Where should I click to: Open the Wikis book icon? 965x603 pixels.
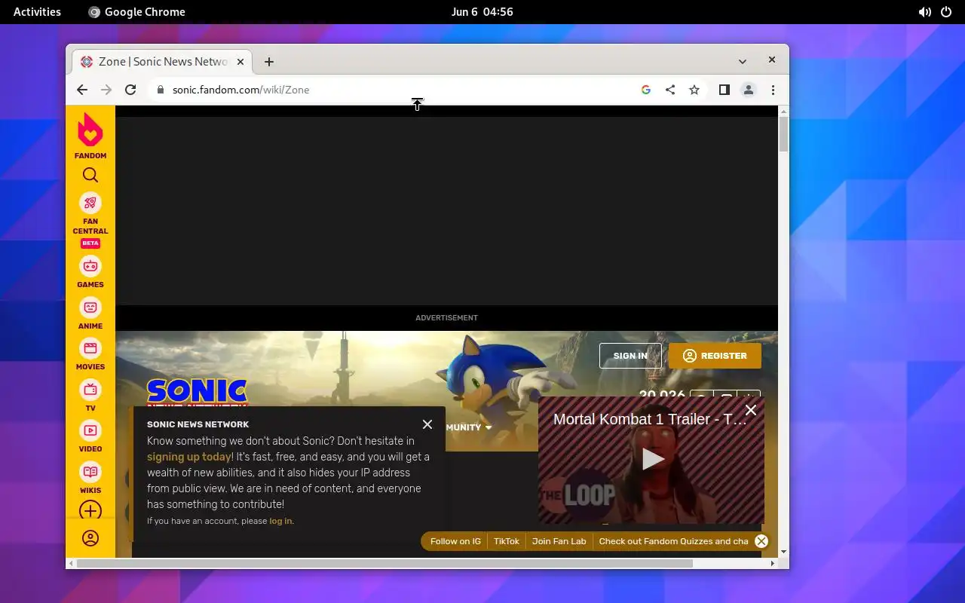[90, 472]
